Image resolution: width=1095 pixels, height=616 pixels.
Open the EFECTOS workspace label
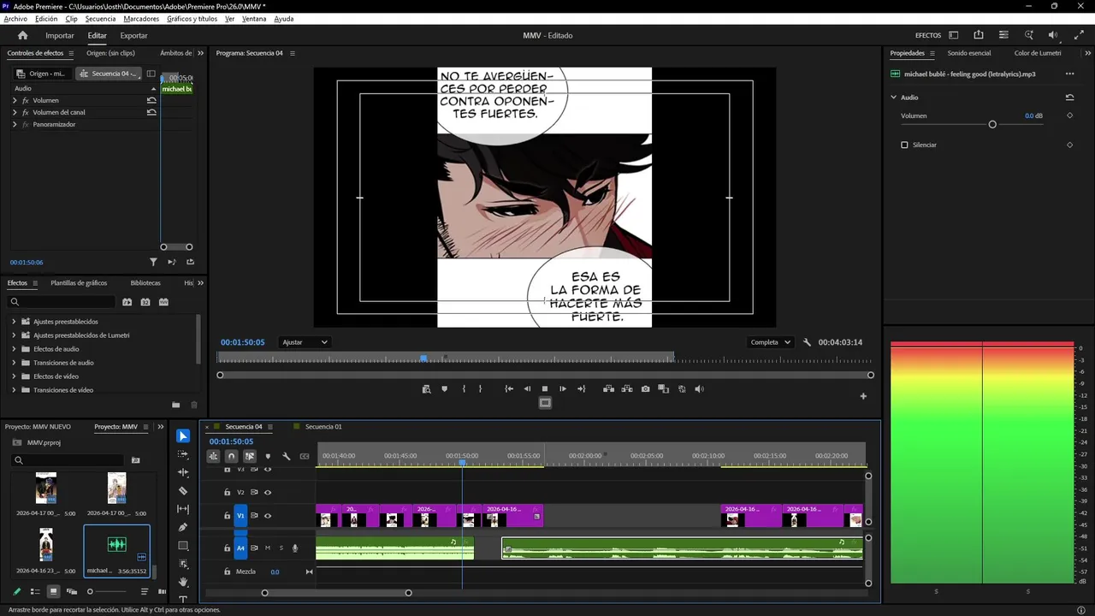point(928,36)
